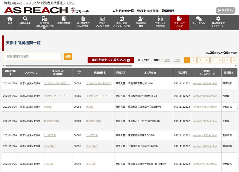Image resolution: width=239 pixels, height=172 pixels.
Task: Open 未来工営 in 所属機関名 column
Action: click(91, 164)
